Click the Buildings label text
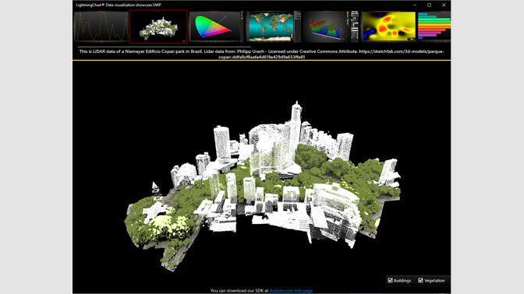 click(x=402, y=281)
